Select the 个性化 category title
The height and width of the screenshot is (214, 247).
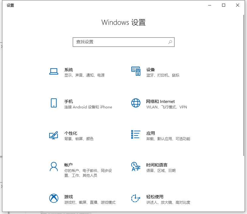71,133
